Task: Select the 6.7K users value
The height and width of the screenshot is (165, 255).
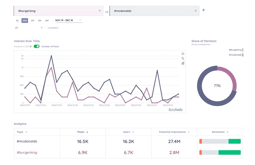Action: 129,153
